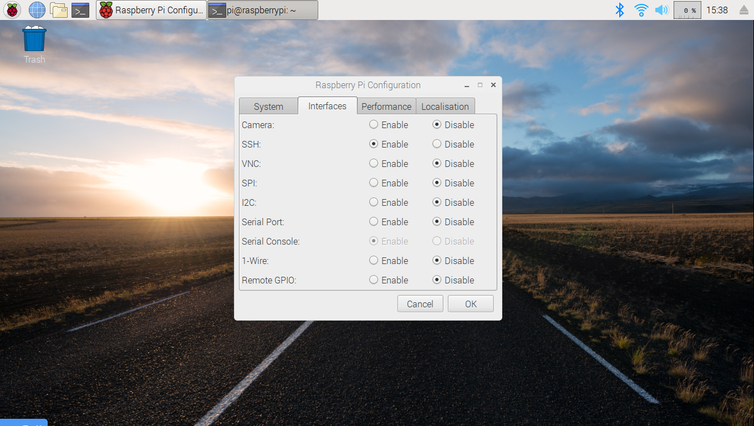Click the '1-Wire:' label

click(255, 261)
